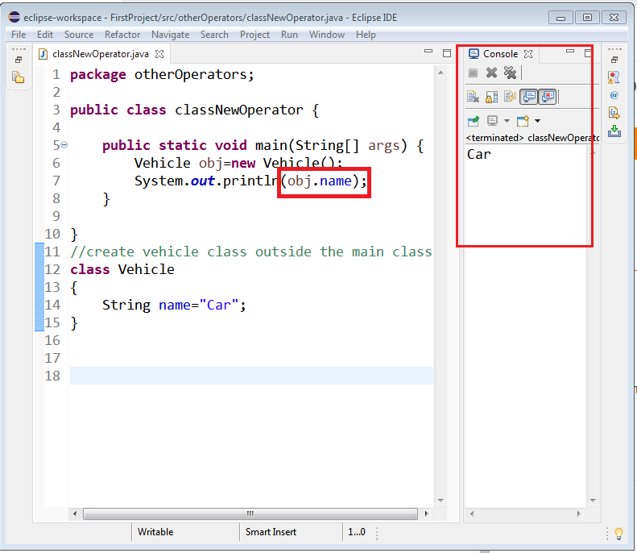Click the editor vertical scroll down arrow
Image resolution: width=637 pixels, height=553 pixels.
point(441,501)
